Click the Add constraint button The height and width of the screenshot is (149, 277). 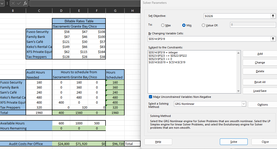click(260, 54)
